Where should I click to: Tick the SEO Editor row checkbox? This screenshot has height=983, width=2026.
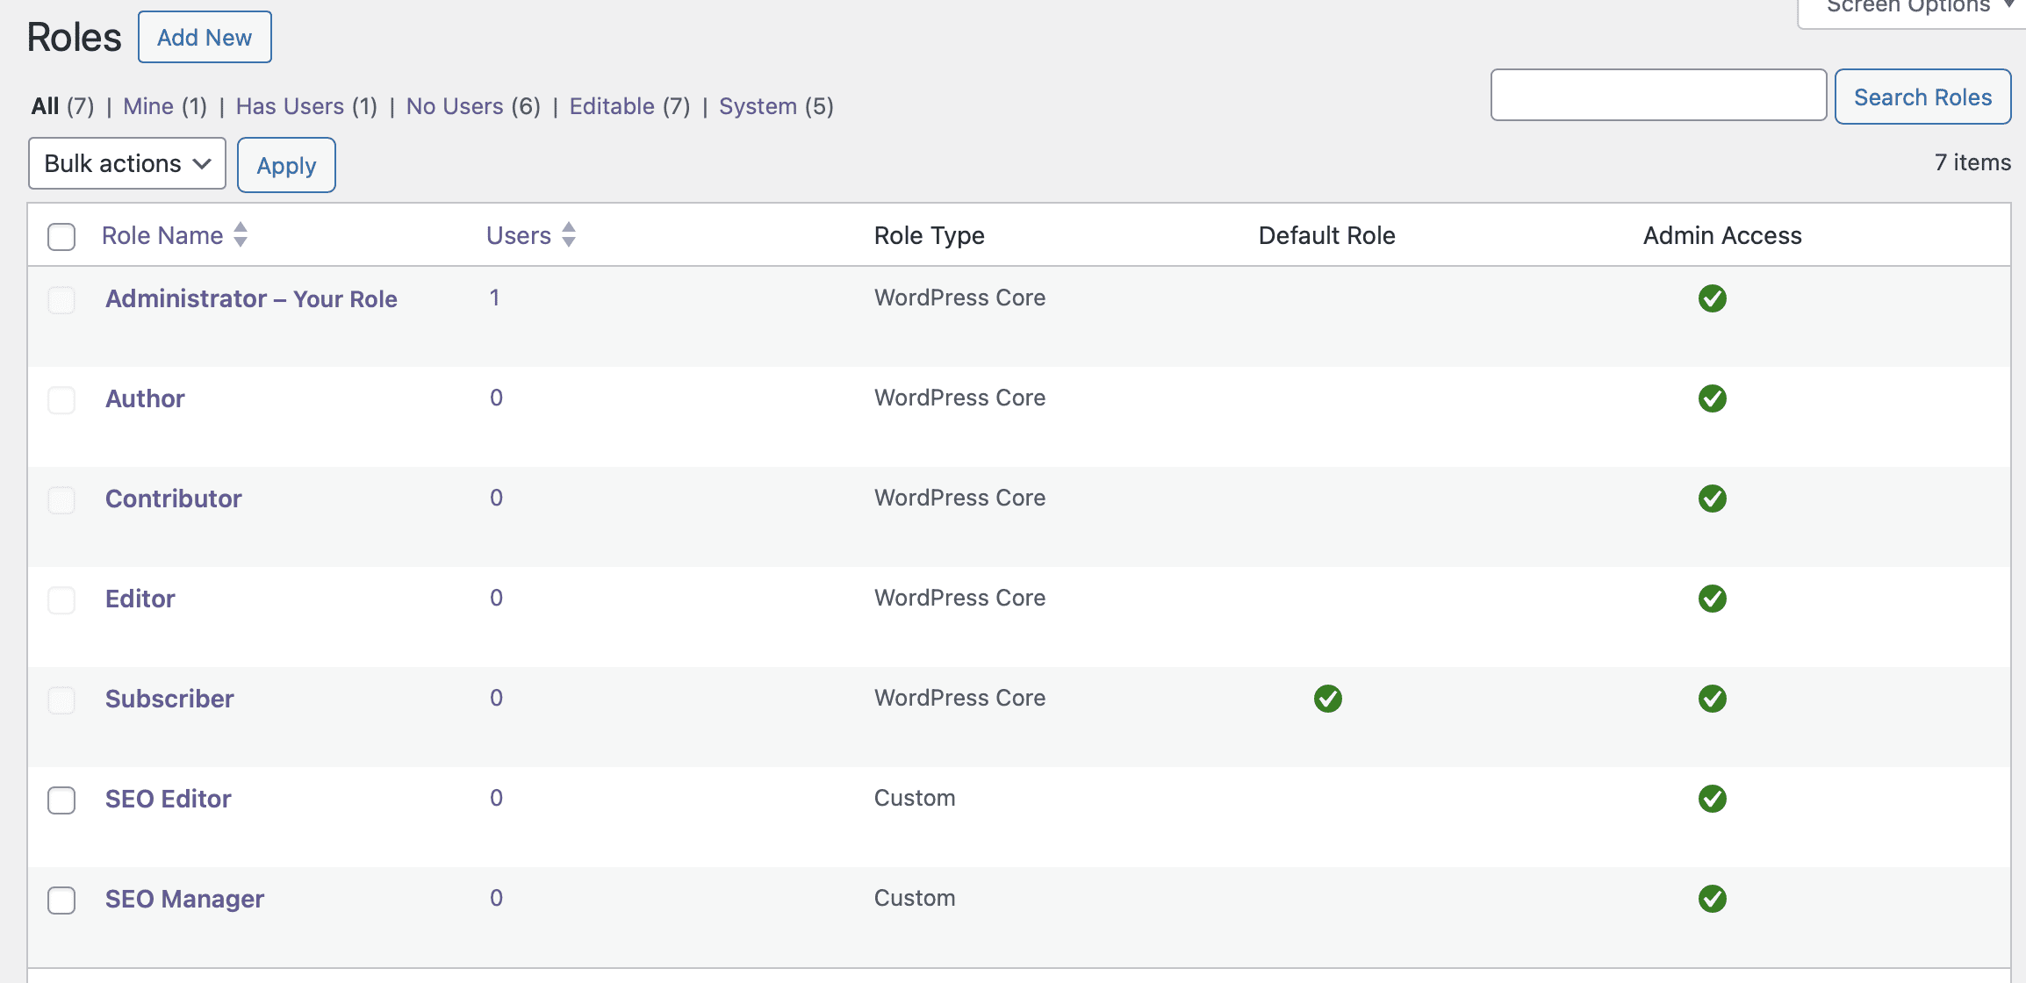61,800
